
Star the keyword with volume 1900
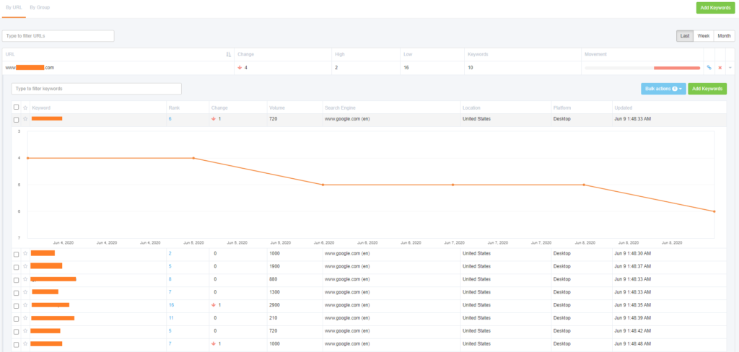(x=25, y=266)
